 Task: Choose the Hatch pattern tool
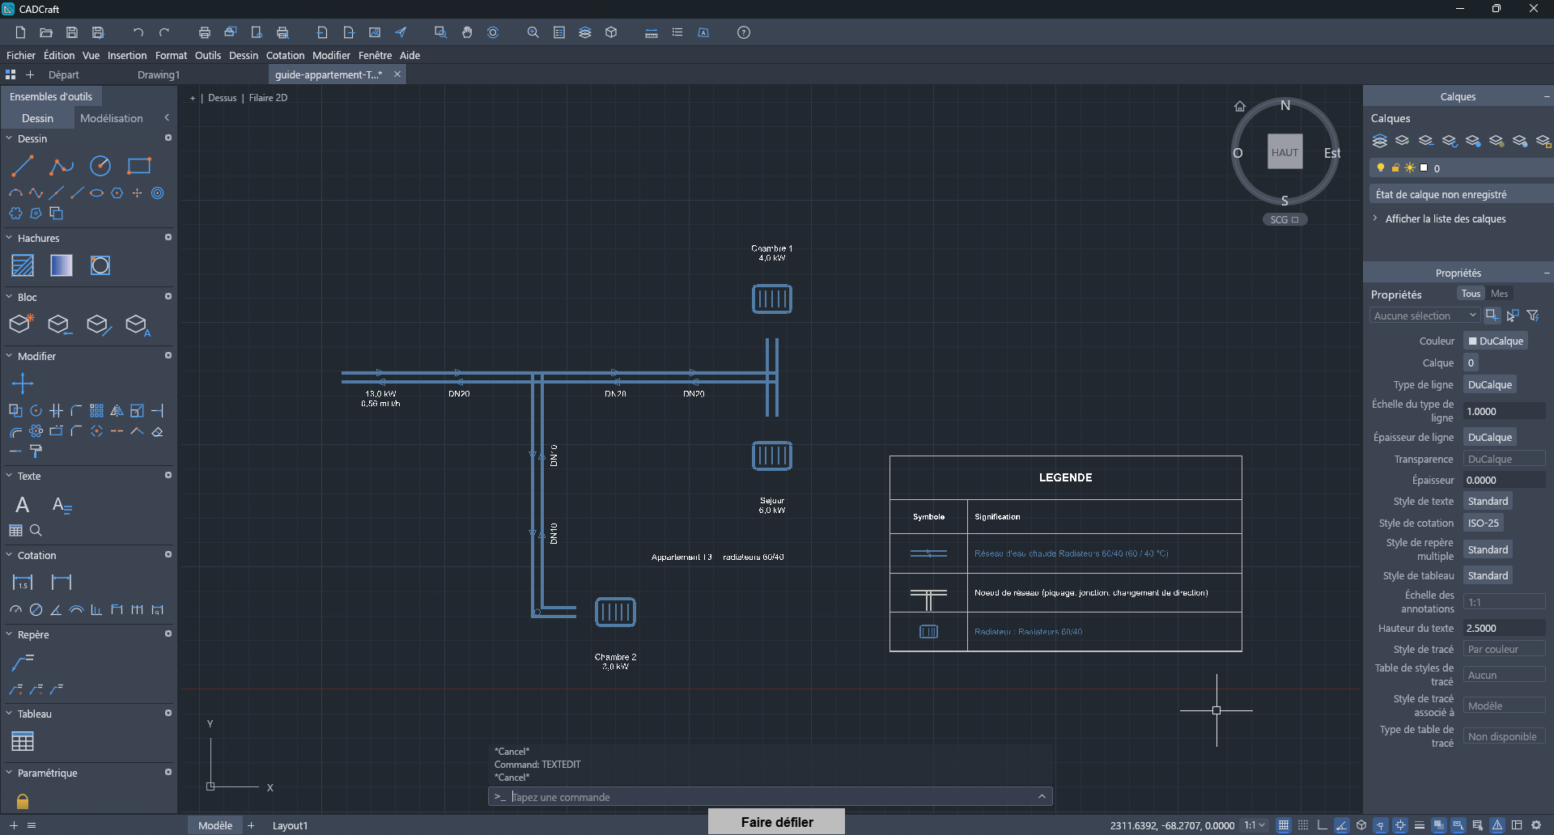coord(23,265)
